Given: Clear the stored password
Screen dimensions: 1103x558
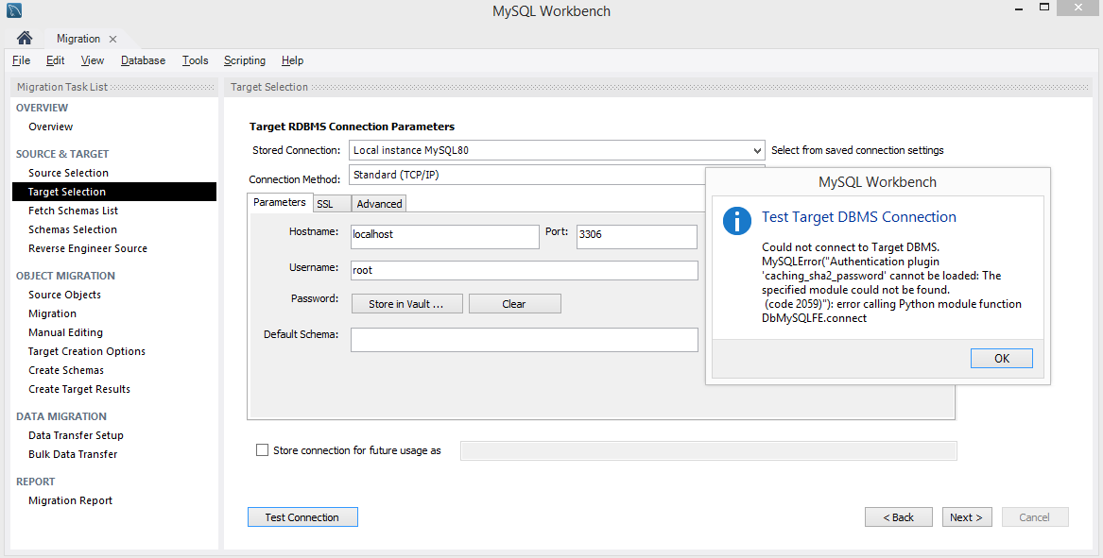Looking at the screenshot, I should pos(514,304).
